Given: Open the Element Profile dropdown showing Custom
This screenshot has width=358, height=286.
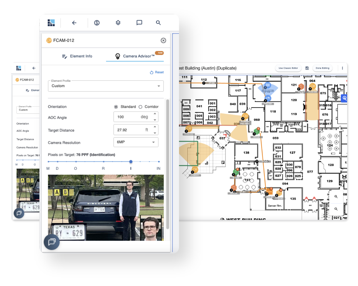Looking at the screenshot, I should tap(105, 86).
